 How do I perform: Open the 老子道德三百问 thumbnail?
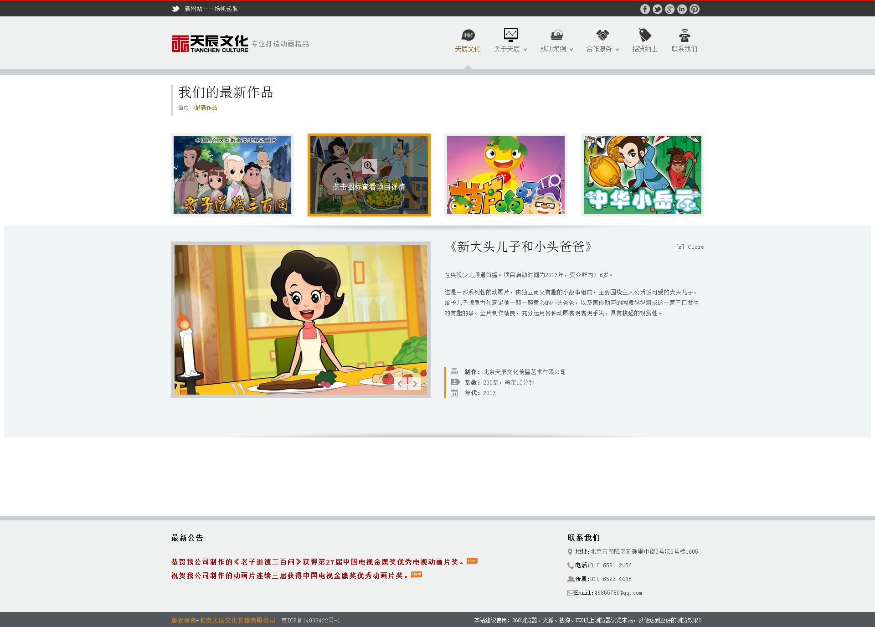(232, 175)
